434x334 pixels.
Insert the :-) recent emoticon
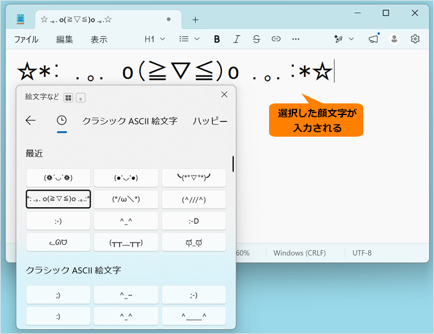point(58,221)
